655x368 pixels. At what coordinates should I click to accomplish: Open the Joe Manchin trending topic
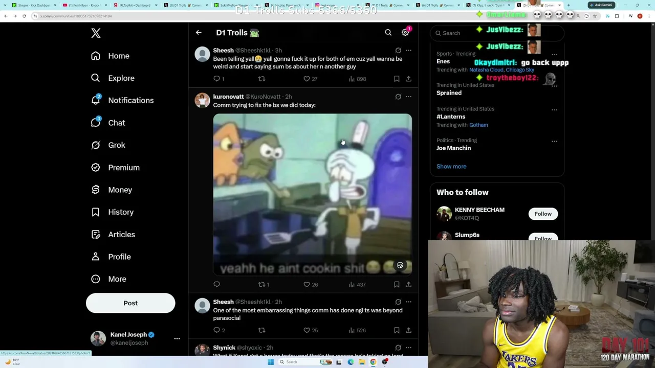(x=453, y=148)
